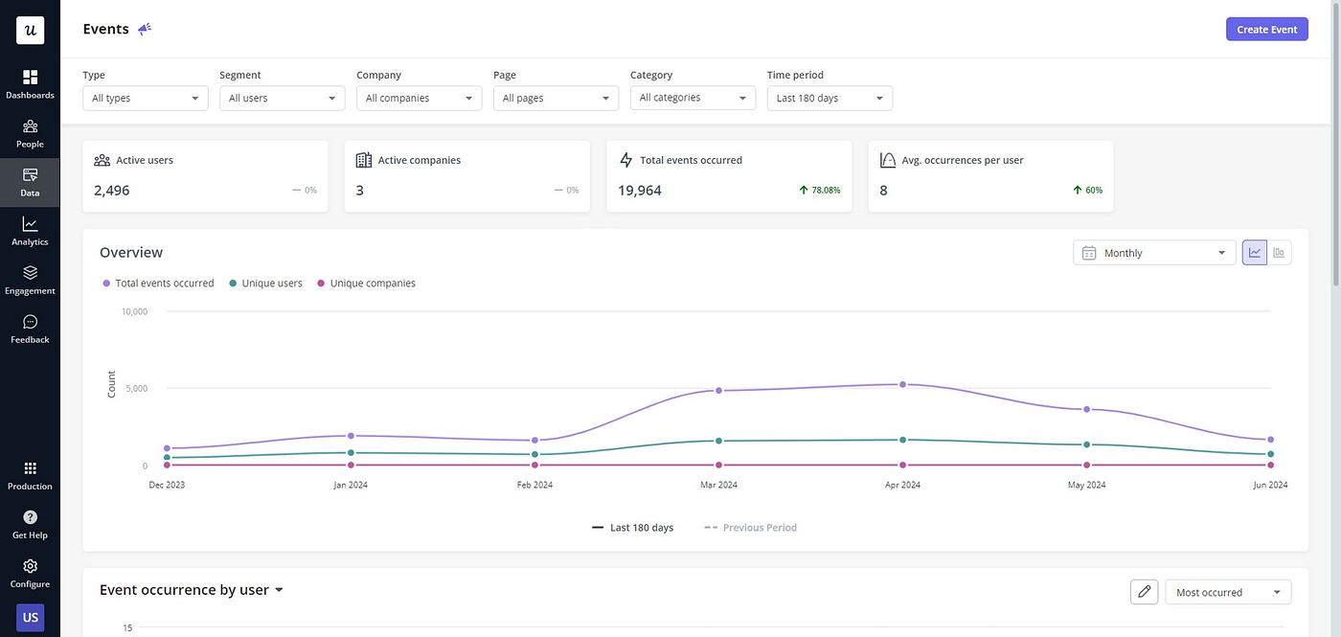This screenshot has height=637, width=1341.
Task: Open the Category filter dropdown
Action: pyautogui.click(x=693, y=98)
